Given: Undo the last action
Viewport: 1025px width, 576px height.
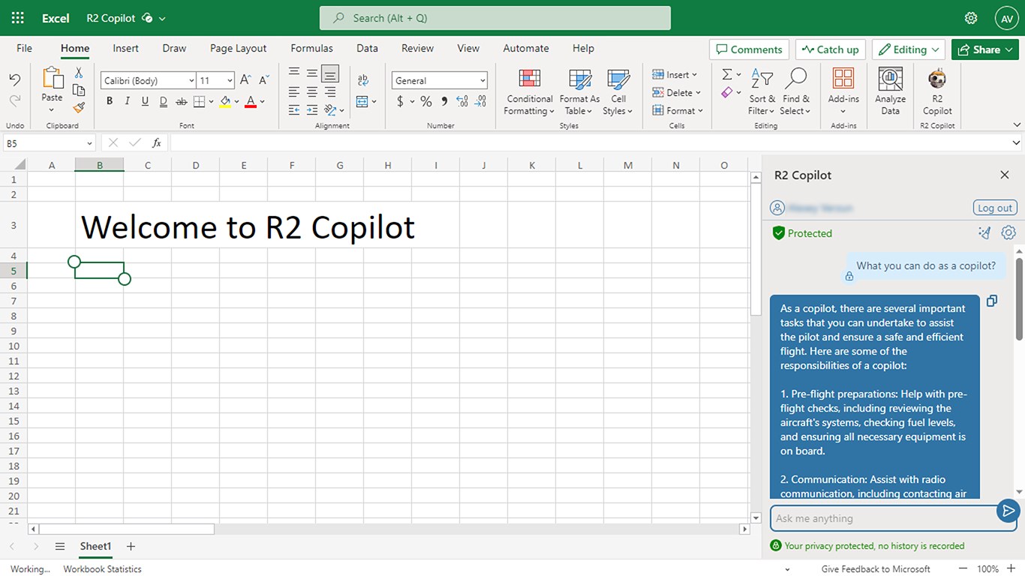Looking at the screenshot, I should (x=15, y=79).
